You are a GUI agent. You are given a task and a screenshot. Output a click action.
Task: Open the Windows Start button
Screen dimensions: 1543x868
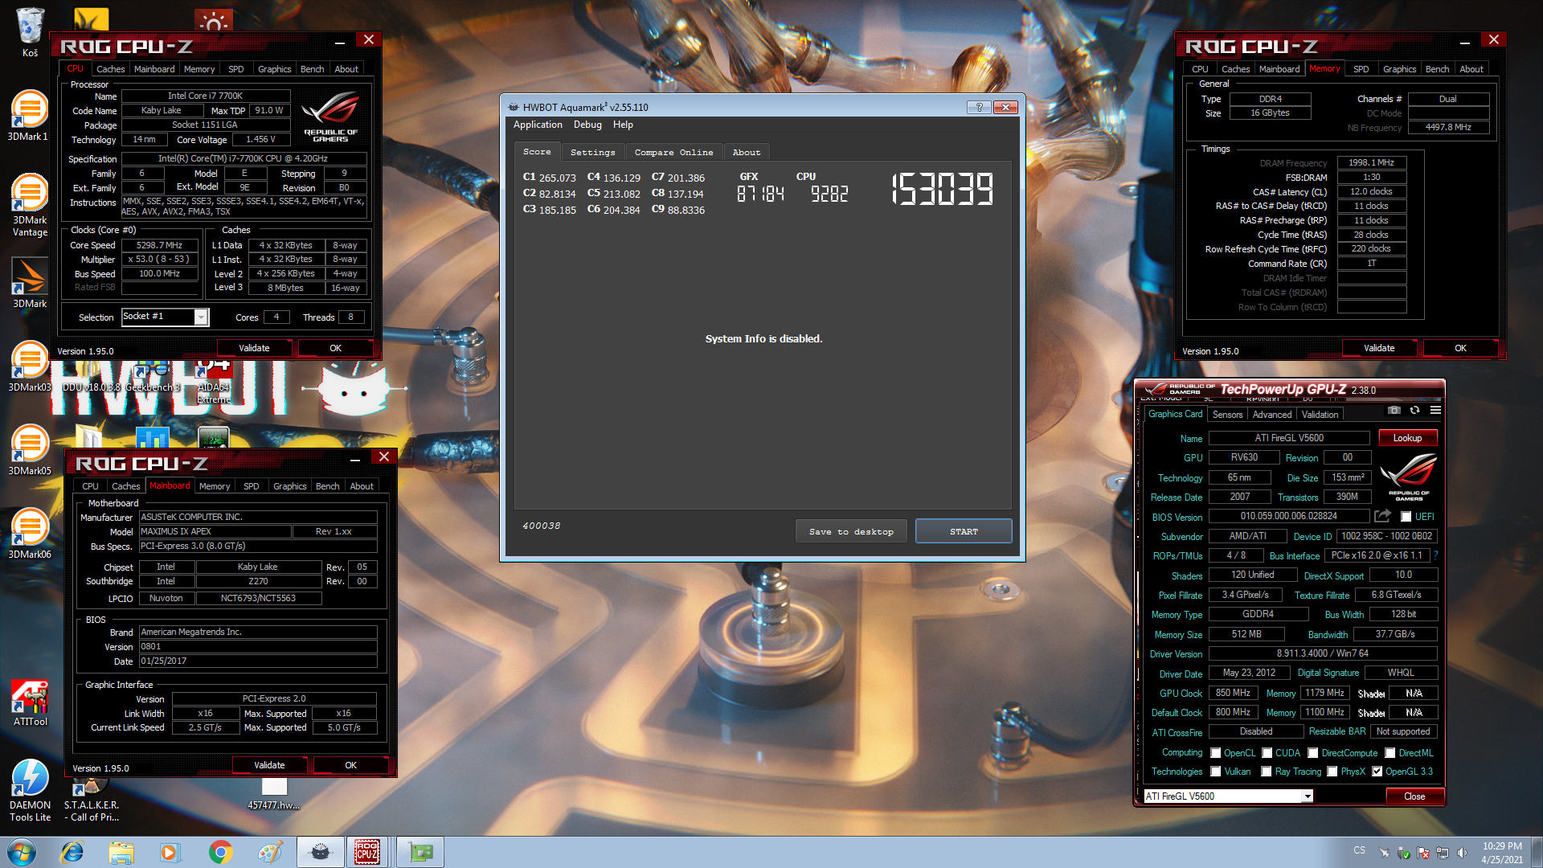coord(22,852)
